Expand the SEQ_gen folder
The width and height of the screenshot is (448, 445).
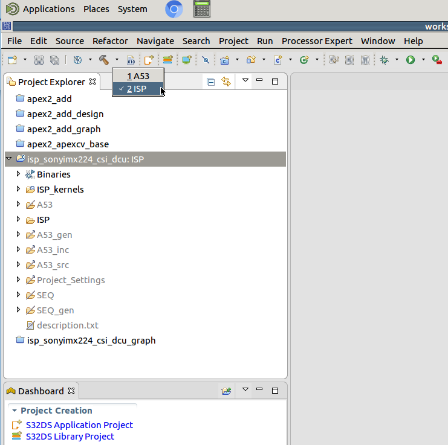(x=18, y=310)
